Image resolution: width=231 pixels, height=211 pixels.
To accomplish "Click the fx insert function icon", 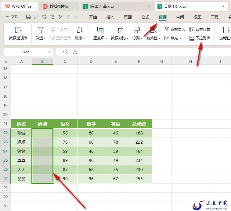I will (x=75, y=52).
